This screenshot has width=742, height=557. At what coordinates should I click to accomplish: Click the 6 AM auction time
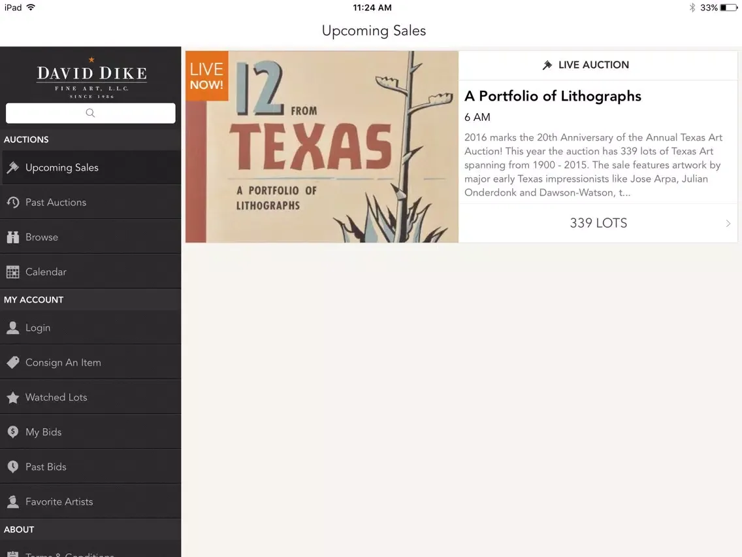point(477,117)
